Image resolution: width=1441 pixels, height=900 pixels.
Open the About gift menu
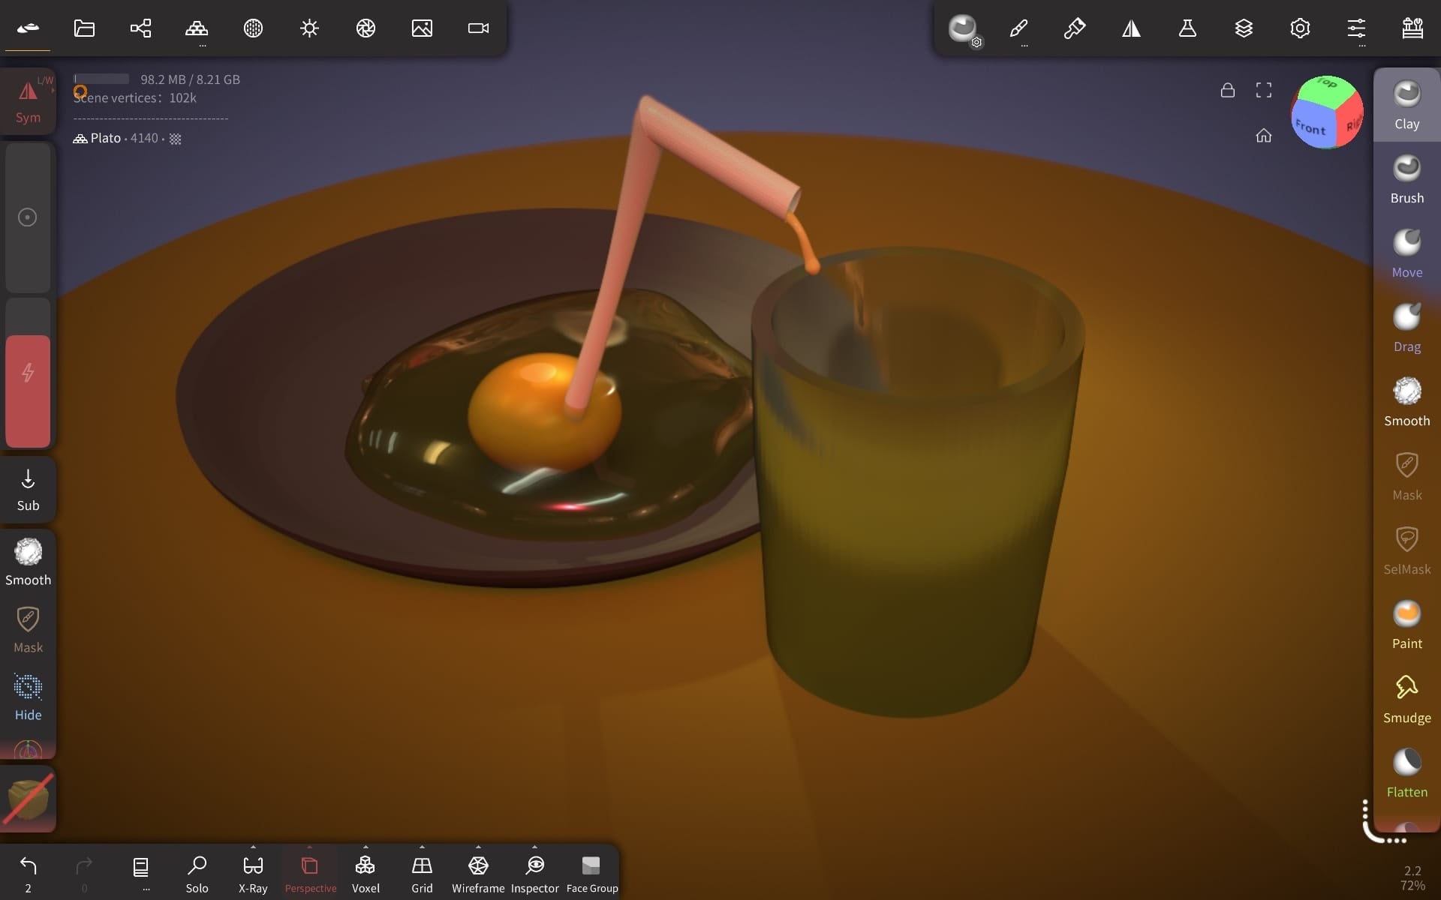pos(1412,28)
